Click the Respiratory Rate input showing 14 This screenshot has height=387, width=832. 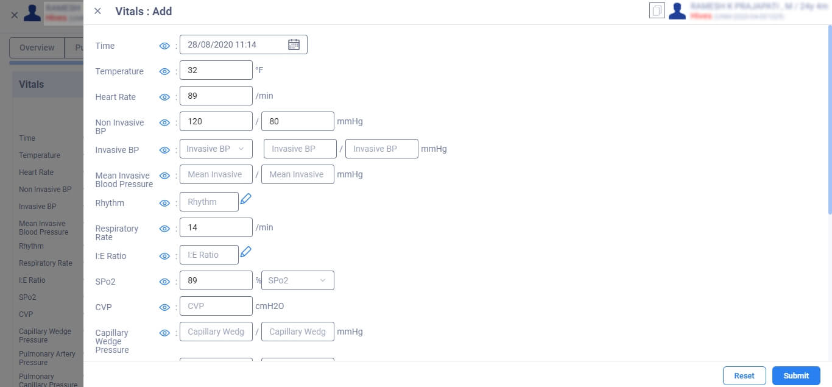[216, 227]
